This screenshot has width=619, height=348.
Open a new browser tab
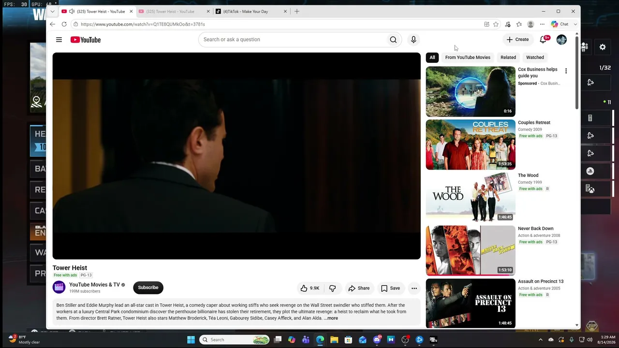click(x=297, y=11)
